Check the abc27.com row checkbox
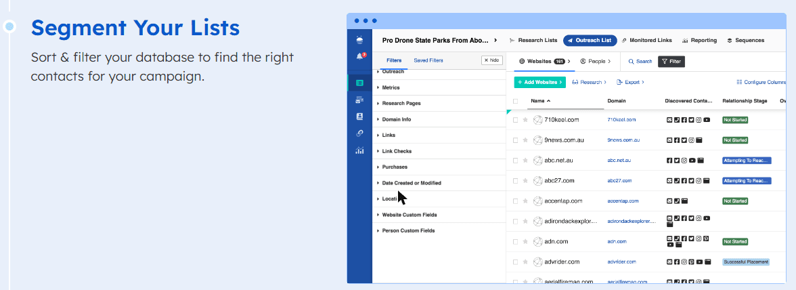The width and height of the screenshot is (796, 290). (x=515, y=181)
